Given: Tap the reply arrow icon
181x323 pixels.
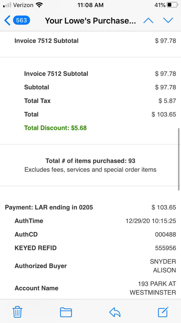Looking at the screenshot, I should (x=115, y=312).
